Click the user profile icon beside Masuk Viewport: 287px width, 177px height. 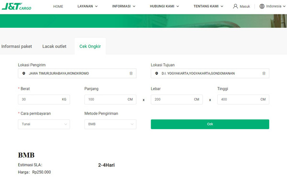(235, 6)
